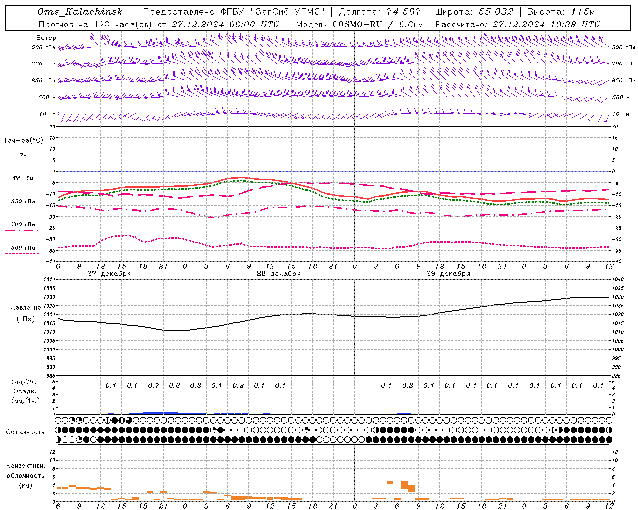Viewport: 638px width, 510px height.
Task: Click the Модель COSMO-RU / 6.6км label
Action: tap(359, 24)
